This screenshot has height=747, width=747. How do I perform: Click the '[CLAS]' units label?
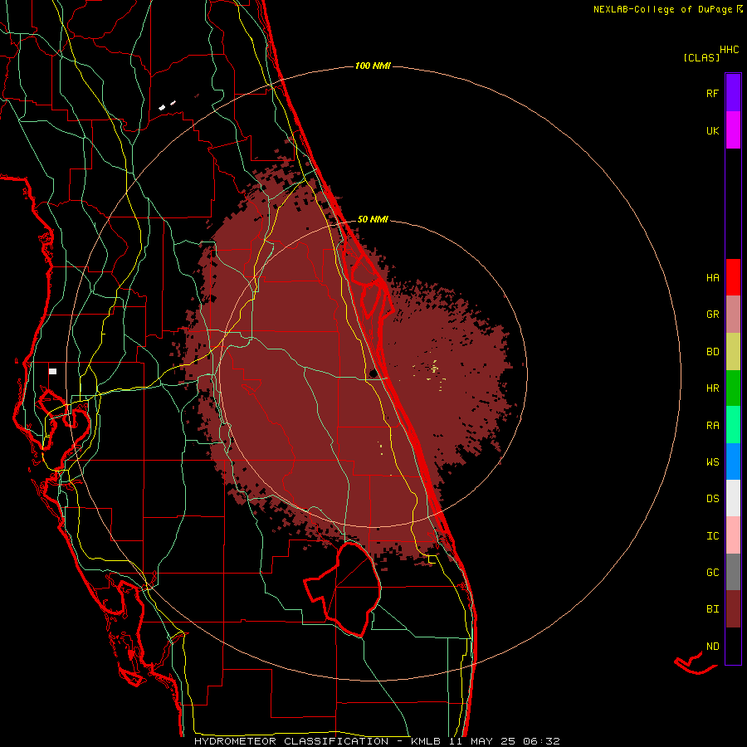pyautogui.click(x=701, y=57)
